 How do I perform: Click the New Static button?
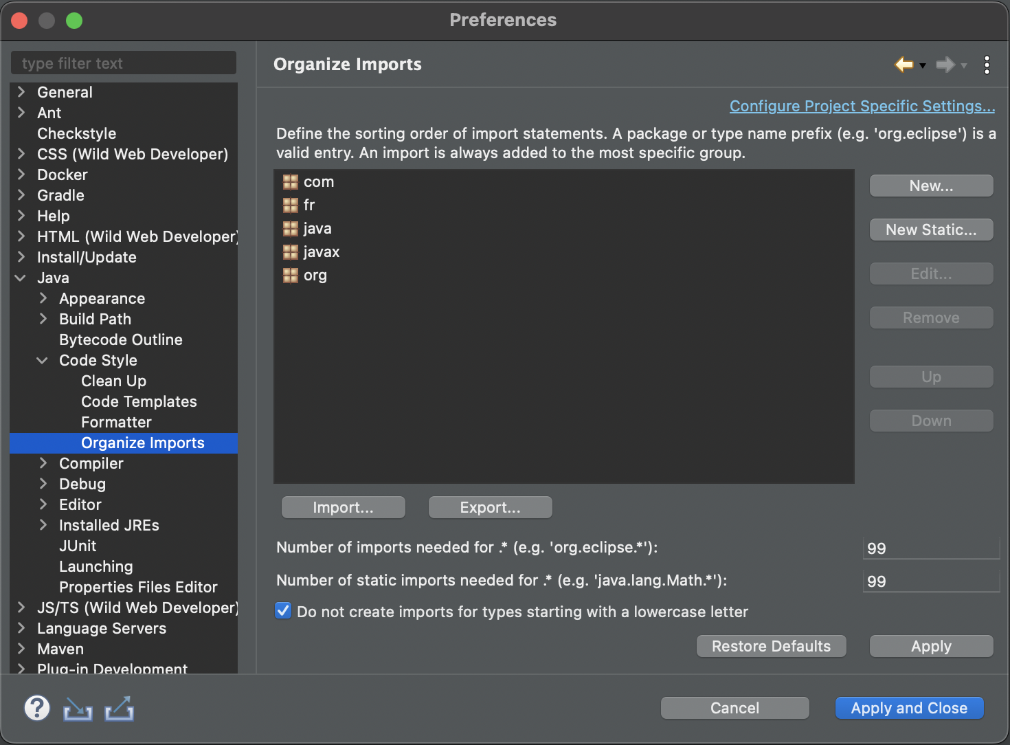point(931,230)
